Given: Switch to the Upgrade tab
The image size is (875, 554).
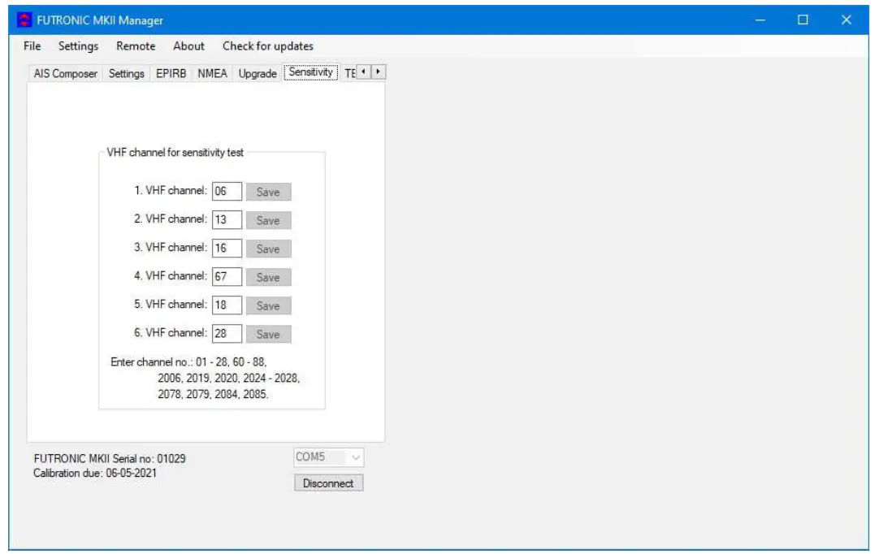Looking at the screenshot, I should click(x=258, y=74).
